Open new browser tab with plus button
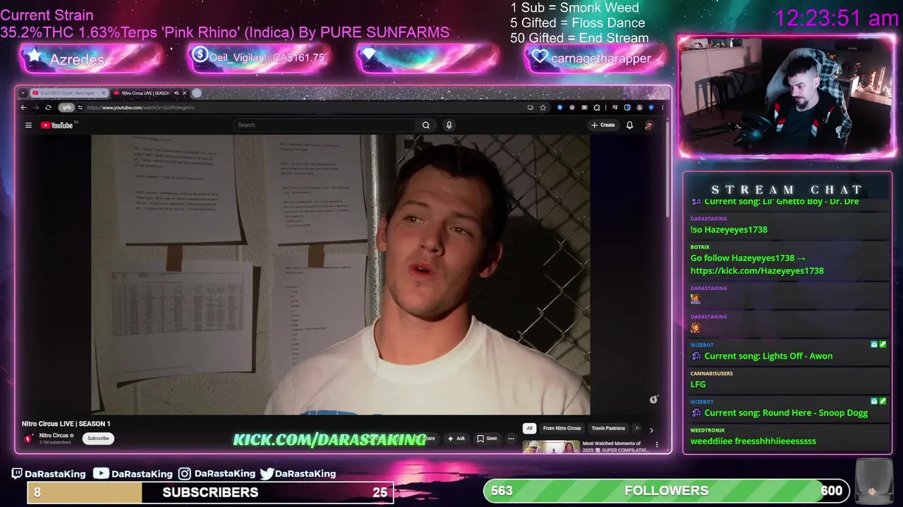Screen dimensions: 903x507 [x=196, y=93]
